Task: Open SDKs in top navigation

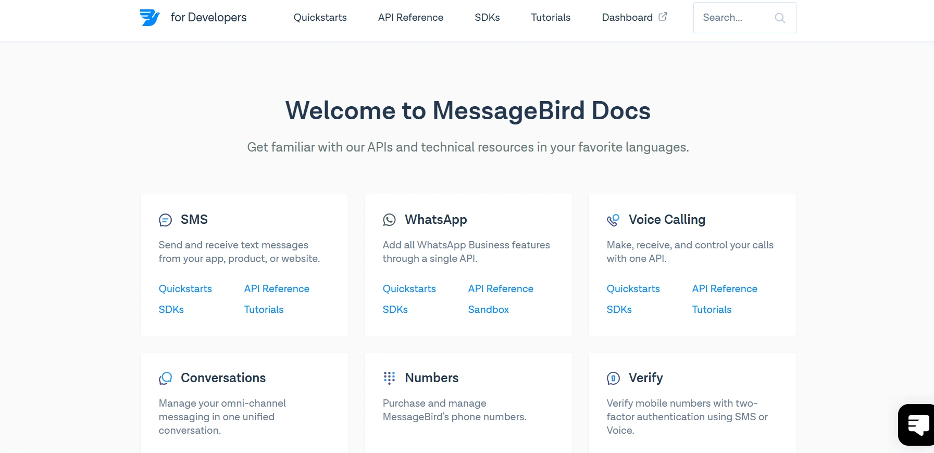Action: coord(487,17)
